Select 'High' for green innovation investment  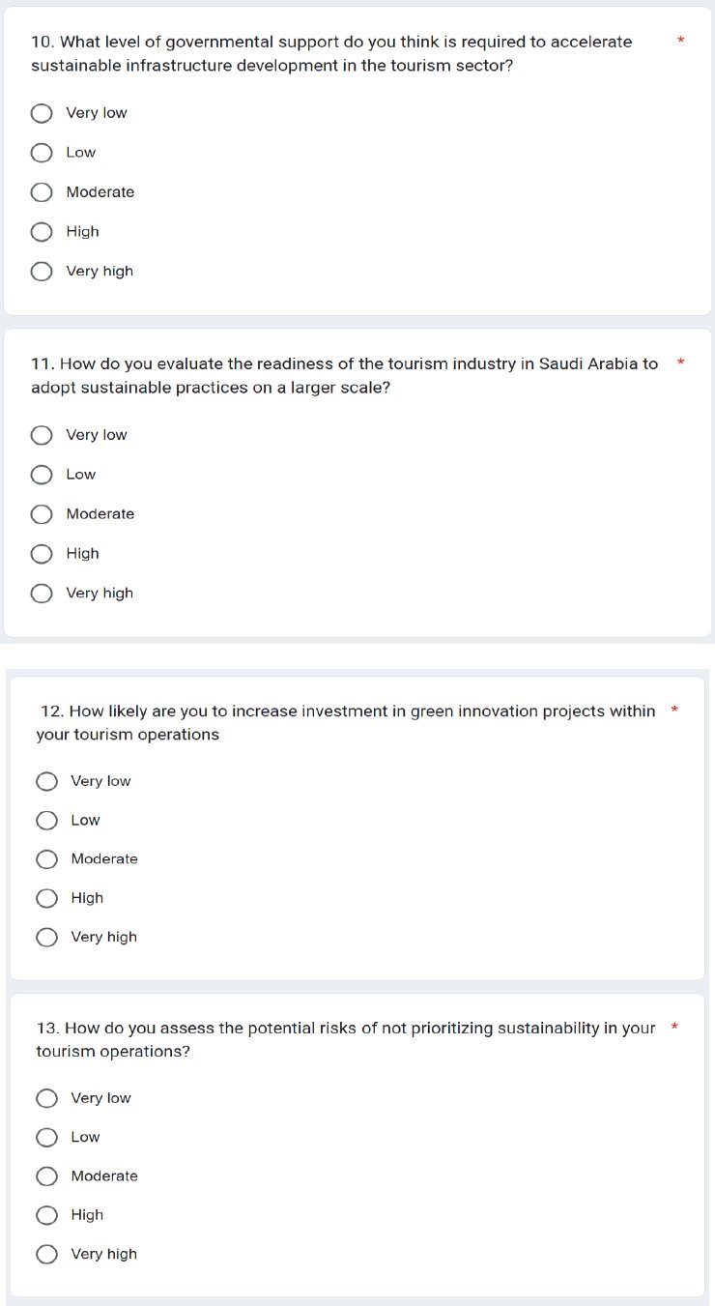(x=46, y=898)
